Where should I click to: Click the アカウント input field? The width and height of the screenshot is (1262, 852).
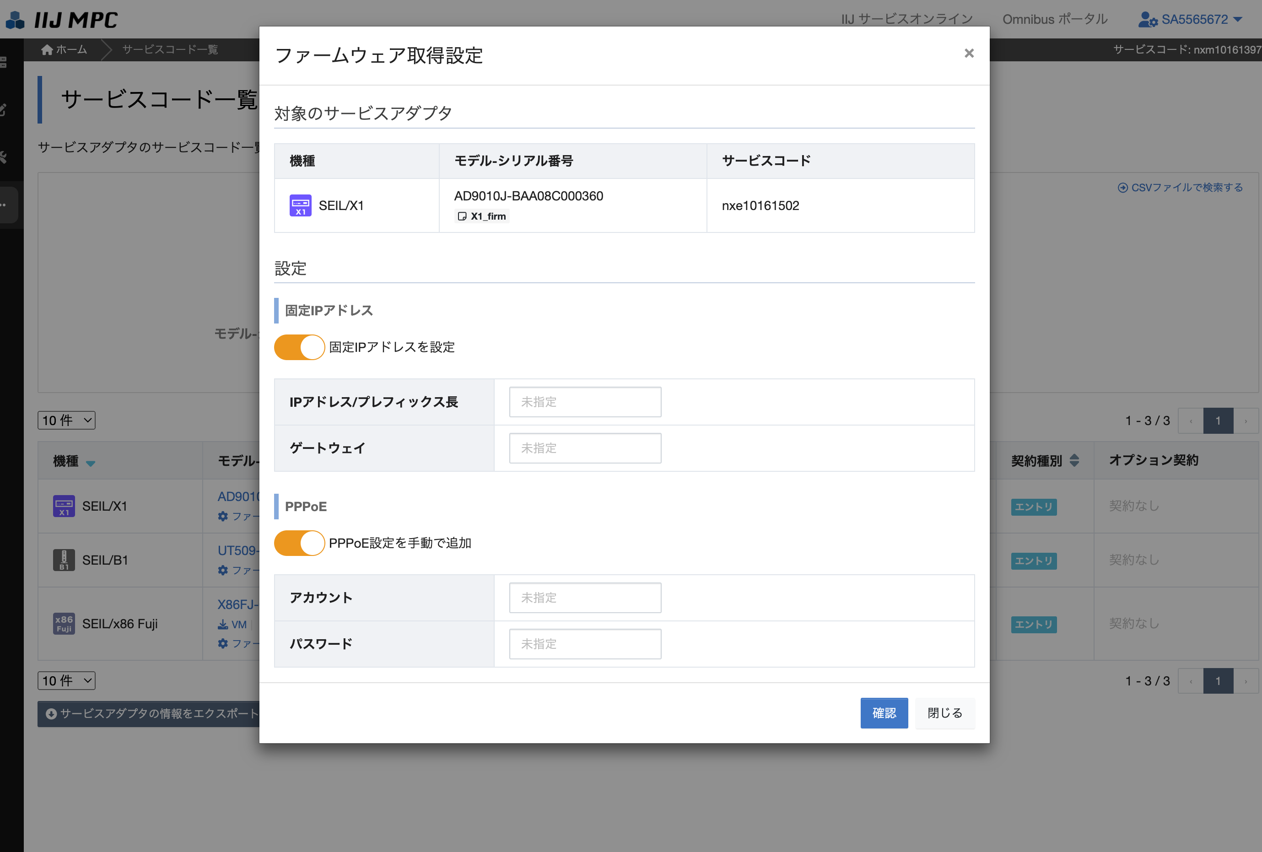pos(585,598)
